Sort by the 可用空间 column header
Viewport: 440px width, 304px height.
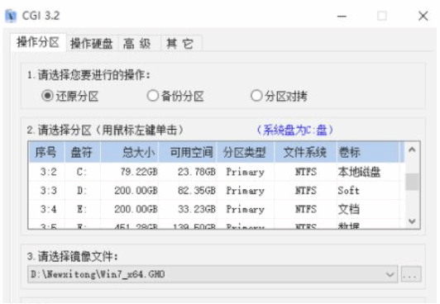188,153
